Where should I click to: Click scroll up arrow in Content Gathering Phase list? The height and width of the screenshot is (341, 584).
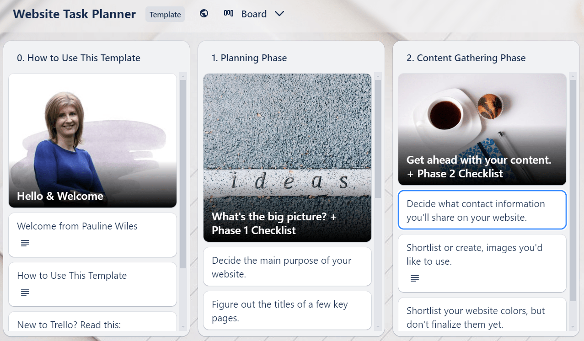click(573, 76)
